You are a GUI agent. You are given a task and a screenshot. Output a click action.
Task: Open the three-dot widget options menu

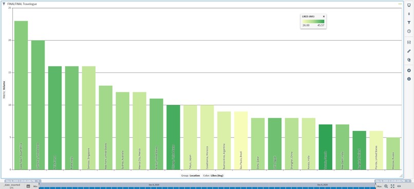(400, 4)
